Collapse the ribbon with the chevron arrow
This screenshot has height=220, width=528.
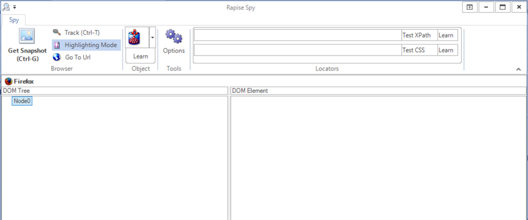(x=519, y=69)
